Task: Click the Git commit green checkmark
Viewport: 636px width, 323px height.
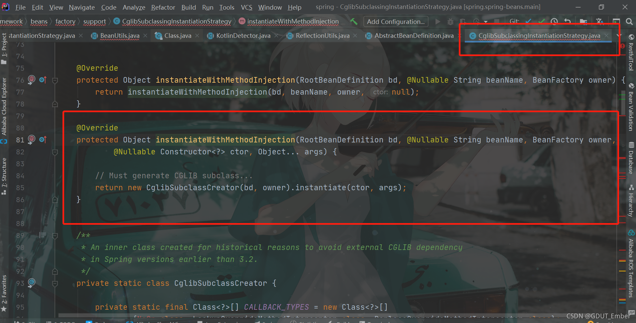Action: click(541, 22)
